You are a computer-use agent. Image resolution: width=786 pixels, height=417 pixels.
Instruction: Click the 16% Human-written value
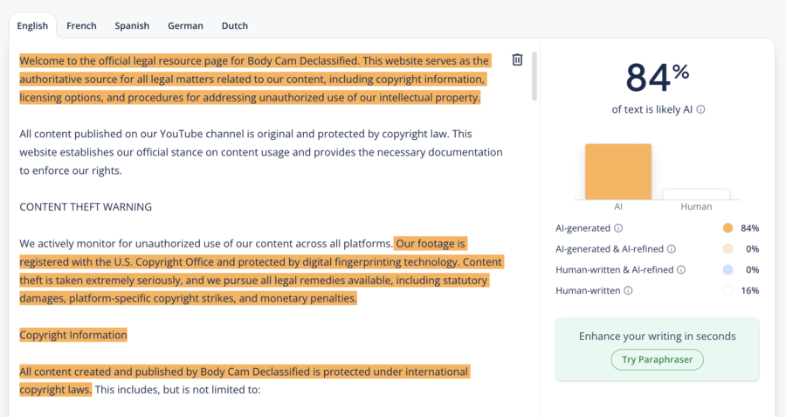click(750, 290)
